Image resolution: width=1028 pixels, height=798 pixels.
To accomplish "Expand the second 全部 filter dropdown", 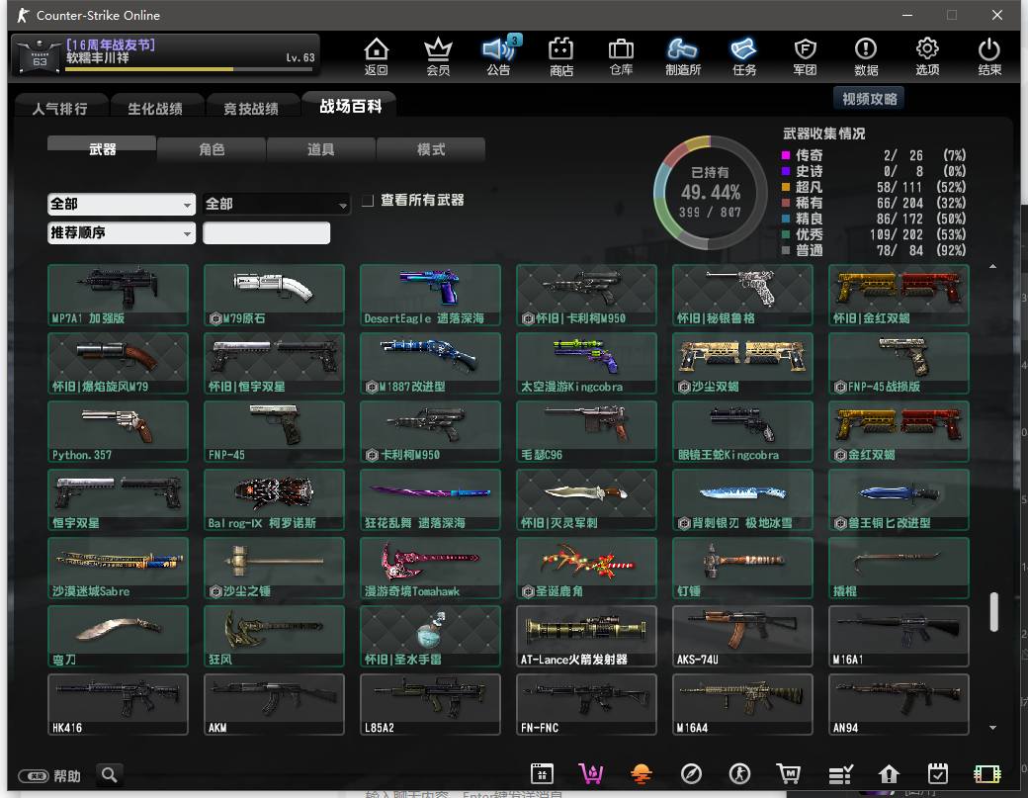I will point(276,204).
